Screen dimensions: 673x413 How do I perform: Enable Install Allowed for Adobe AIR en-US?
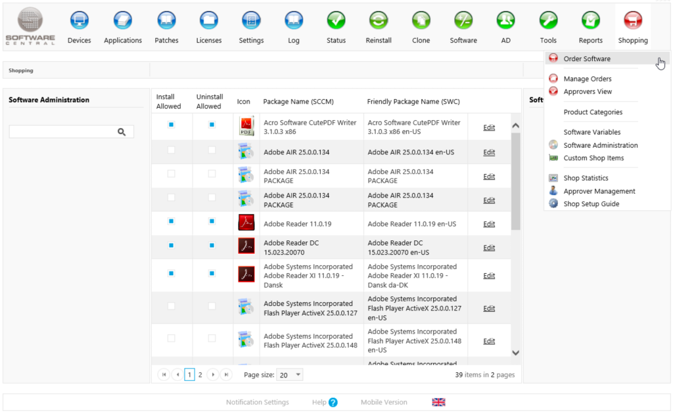tap(172, 150)
